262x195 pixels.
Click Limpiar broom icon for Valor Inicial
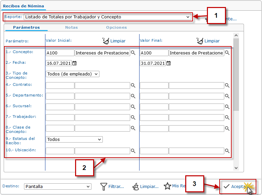[105, 41]
